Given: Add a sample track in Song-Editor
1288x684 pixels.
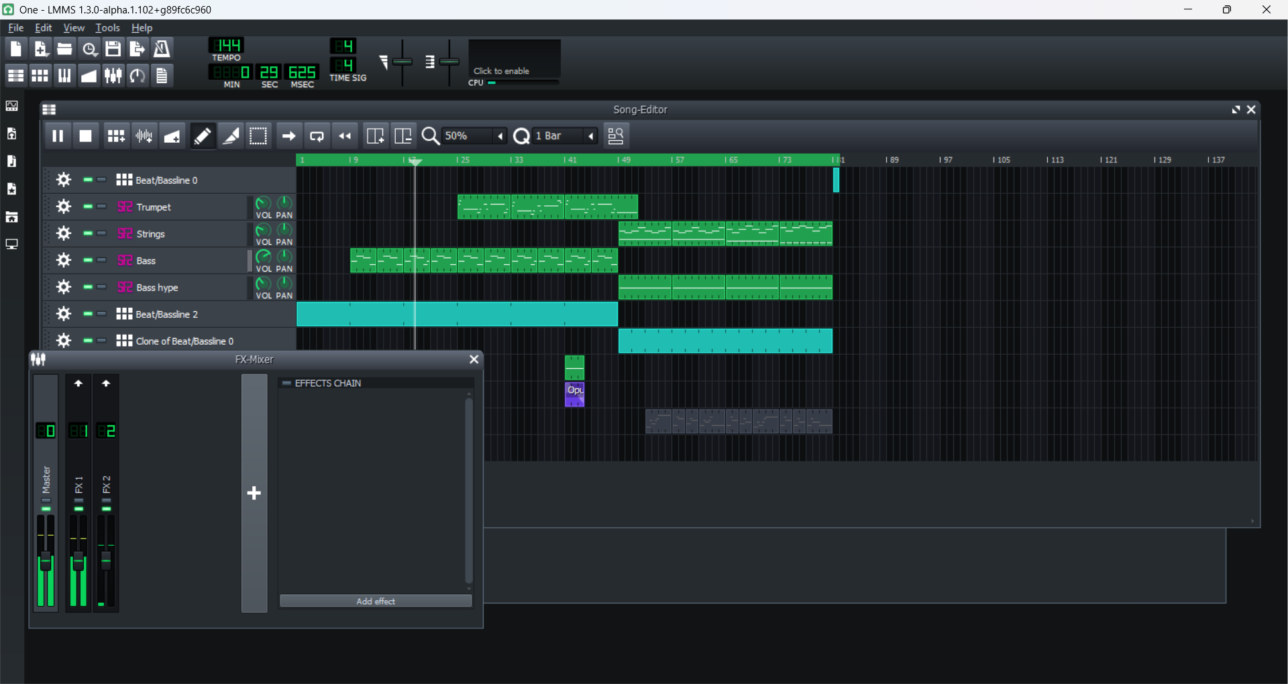Looking at the screenshot, I should (x=144, y=136).
